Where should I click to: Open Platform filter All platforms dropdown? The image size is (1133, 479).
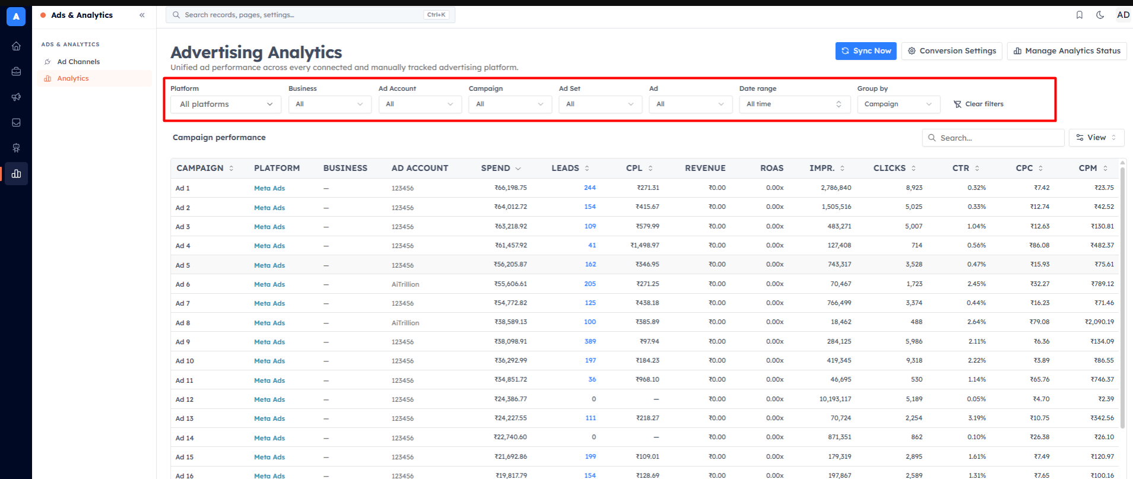click(226, 104)
